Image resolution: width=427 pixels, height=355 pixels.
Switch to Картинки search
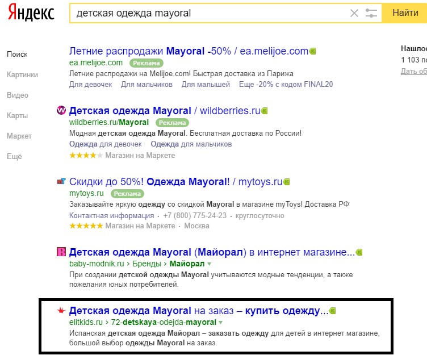click(x=22, y=74)
